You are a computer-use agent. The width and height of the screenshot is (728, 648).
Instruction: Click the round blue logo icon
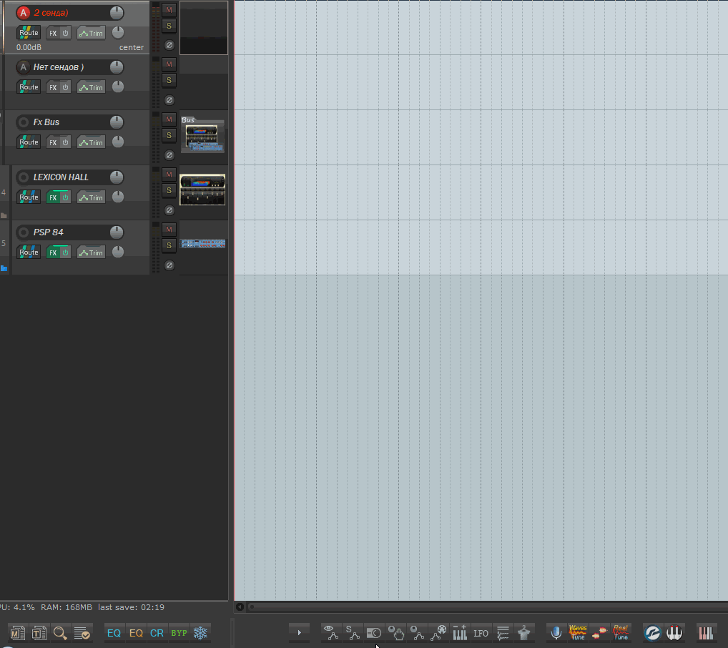652,633
